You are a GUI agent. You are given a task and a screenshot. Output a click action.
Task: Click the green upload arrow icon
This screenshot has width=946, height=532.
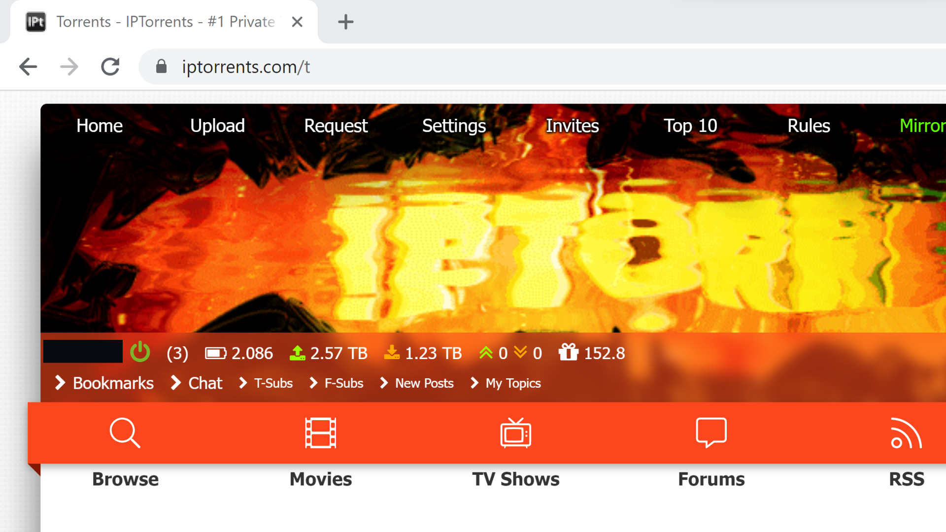tap(297, 353)
